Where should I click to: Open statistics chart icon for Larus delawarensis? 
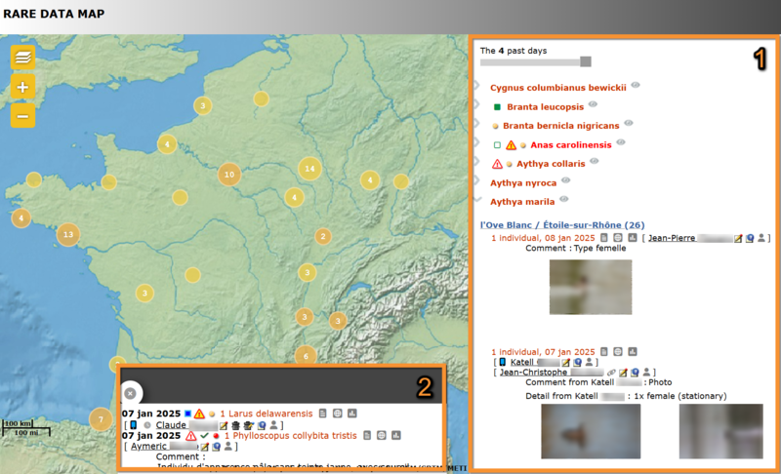pos(352,414)
